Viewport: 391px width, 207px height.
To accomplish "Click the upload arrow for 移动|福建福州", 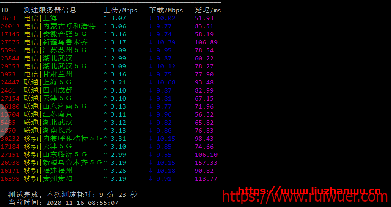I will (x=105, y=171).
